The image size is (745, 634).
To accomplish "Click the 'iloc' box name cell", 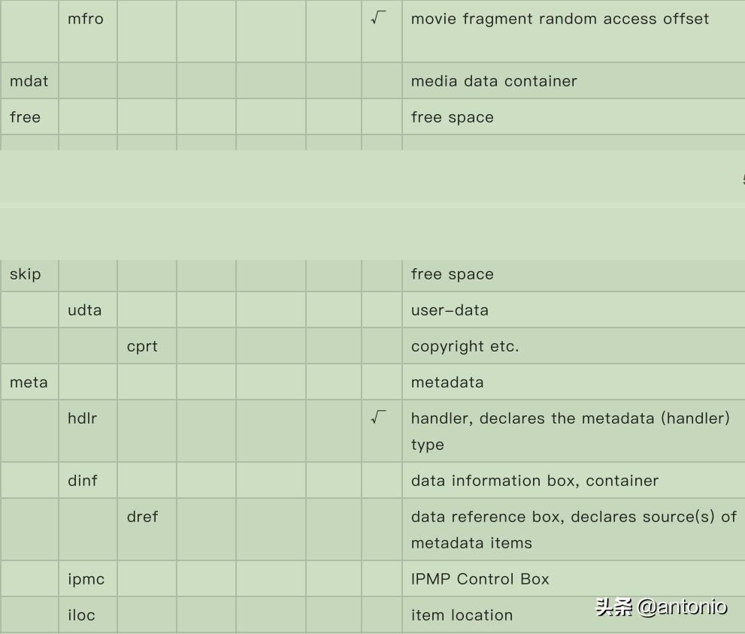I will point(81,615).
